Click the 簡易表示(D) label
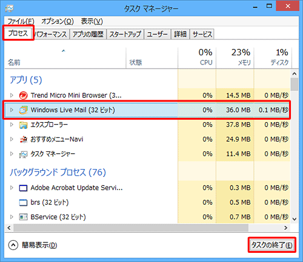Image resolution: width=303 pixels, height=262 pixels. click(39, 245)
